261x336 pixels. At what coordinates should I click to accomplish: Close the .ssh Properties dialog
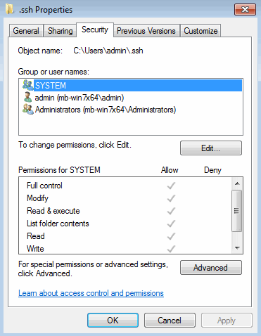click(245, 9)
